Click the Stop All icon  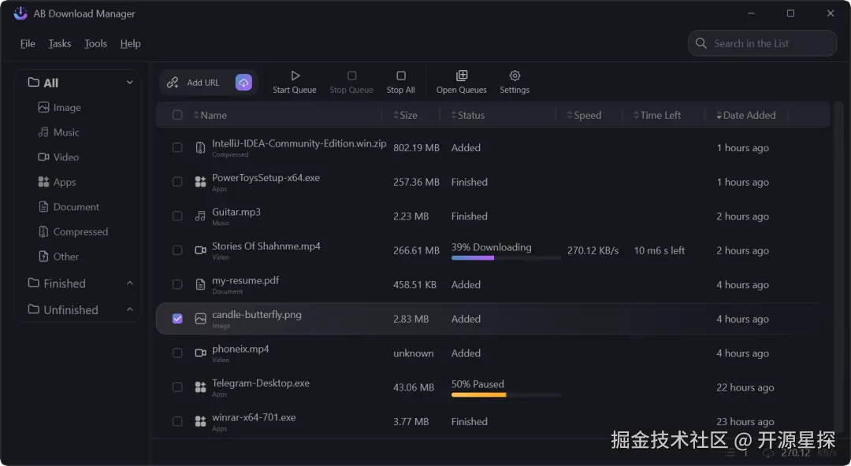click(400, 76)
